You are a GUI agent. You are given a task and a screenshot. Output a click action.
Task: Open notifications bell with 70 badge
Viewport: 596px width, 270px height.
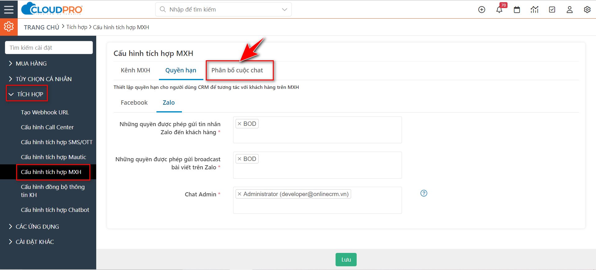coord(499,10)
